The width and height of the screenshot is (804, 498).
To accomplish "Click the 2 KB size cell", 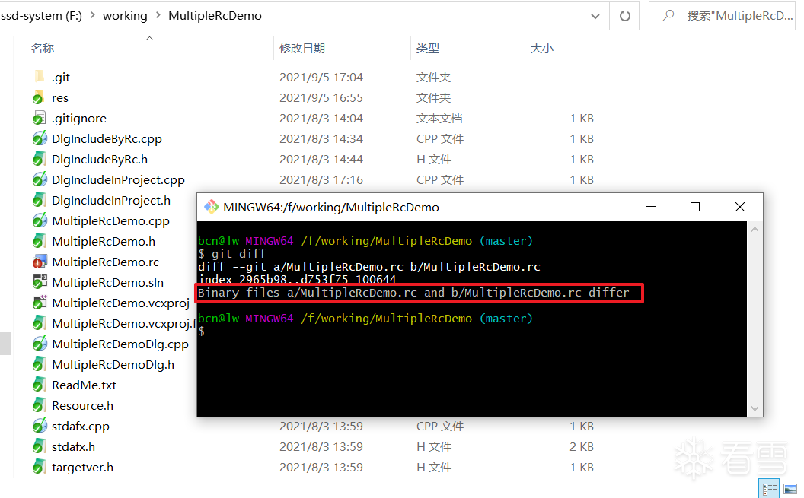I will [582, 446].
